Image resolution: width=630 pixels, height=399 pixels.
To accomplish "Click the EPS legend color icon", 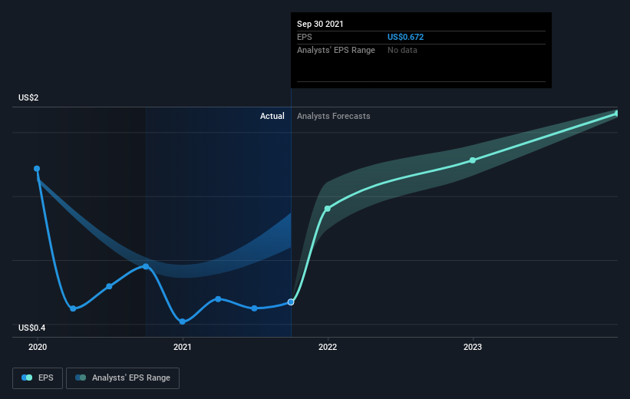I will (27, 378).
